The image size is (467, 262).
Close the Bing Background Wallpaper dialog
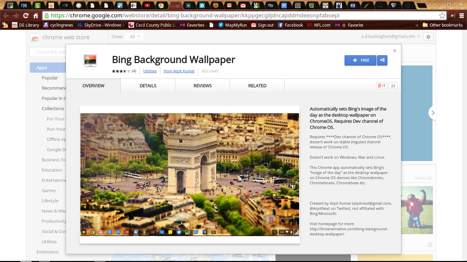tap(395, 50)
